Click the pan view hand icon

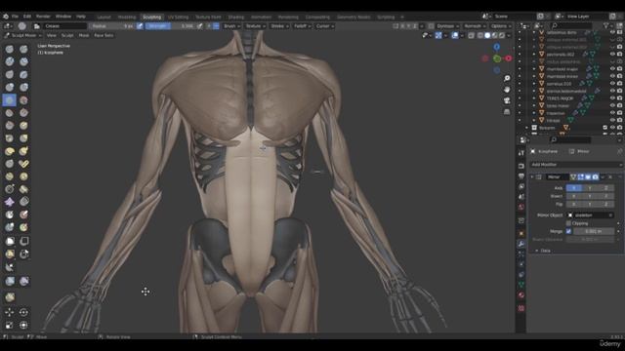[507, 90]
